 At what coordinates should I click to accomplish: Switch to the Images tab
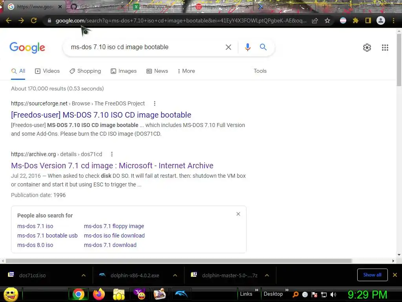pos(124,71)
